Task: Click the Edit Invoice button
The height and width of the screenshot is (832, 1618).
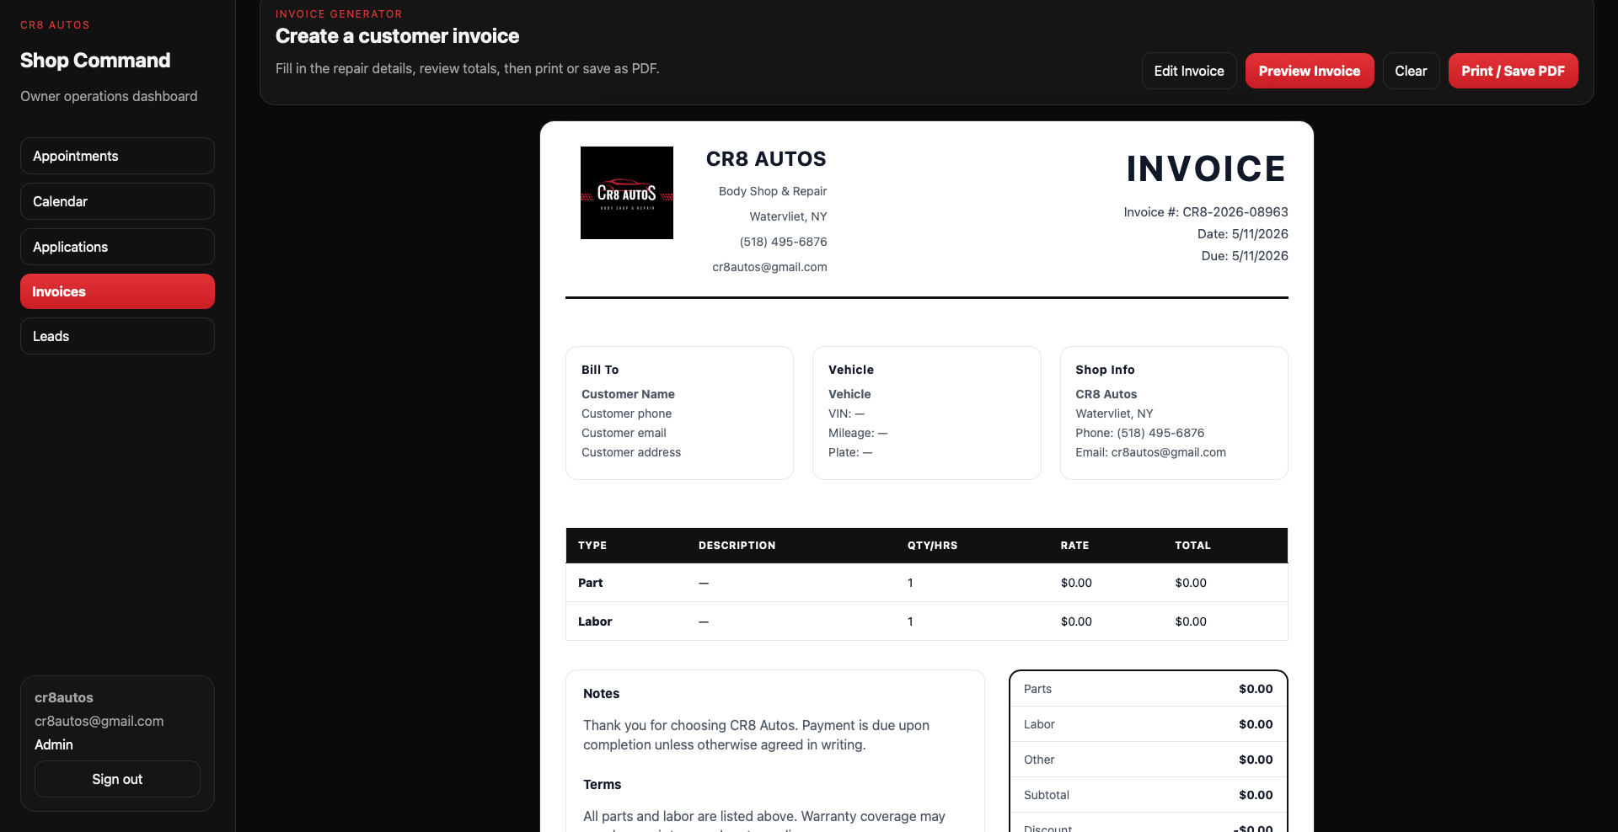Action: coord(1189,71)
